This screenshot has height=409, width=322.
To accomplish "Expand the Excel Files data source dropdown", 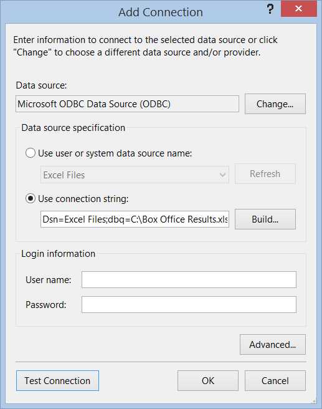I will click(135, 175).
